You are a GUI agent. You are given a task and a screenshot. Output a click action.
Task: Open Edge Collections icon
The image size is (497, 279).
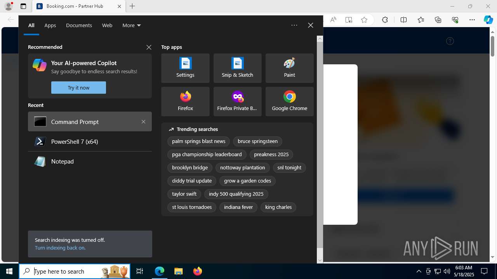pyautogui.click(x=438, y=20)
